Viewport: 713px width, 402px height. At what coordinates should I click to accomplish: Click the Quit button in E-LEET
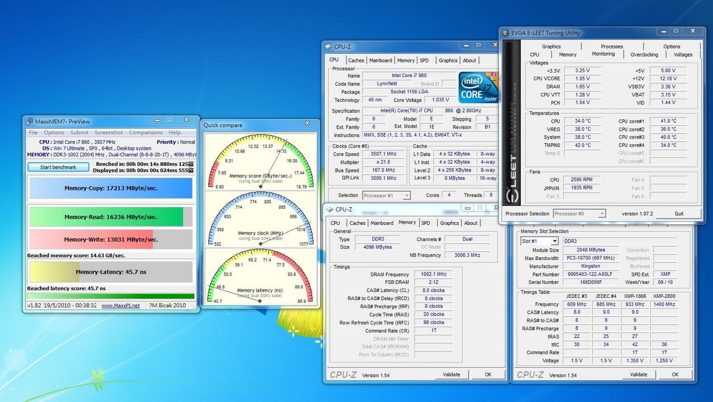[x=678, y=214]
